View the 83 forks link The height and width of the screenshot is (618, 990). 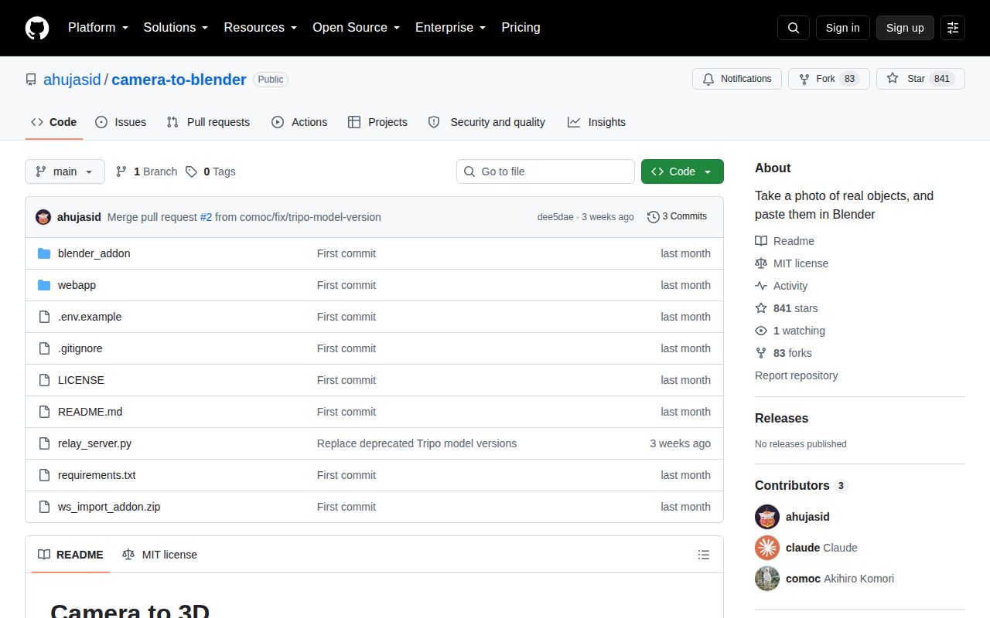(x=783, y=353)
